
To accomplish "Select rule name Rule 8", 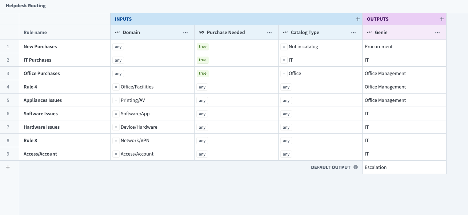I will pyautogui.click(x=30, y=141).
